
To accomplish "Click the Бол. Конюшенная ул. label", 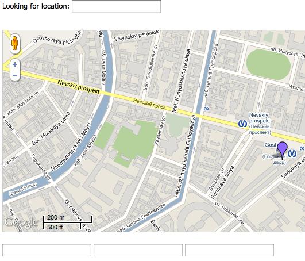I will coord(150,68).
